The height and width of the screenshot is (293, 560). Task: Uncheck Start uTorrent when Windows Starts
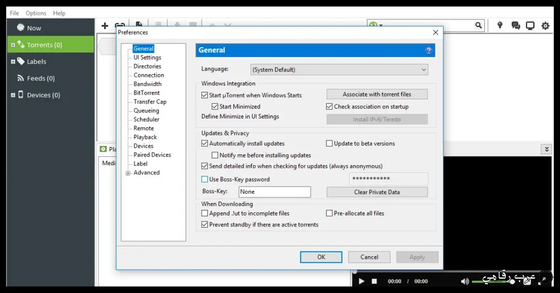(204, 95)
